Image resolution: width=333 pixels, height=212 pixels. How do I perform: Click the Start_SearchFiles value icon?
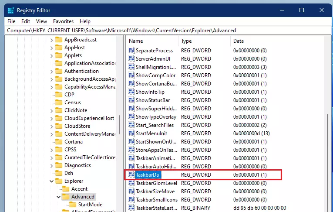point(131,125)
